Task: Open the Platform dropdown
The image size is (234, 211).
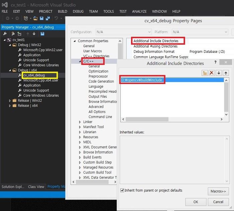Action: (x=200, y=32)
